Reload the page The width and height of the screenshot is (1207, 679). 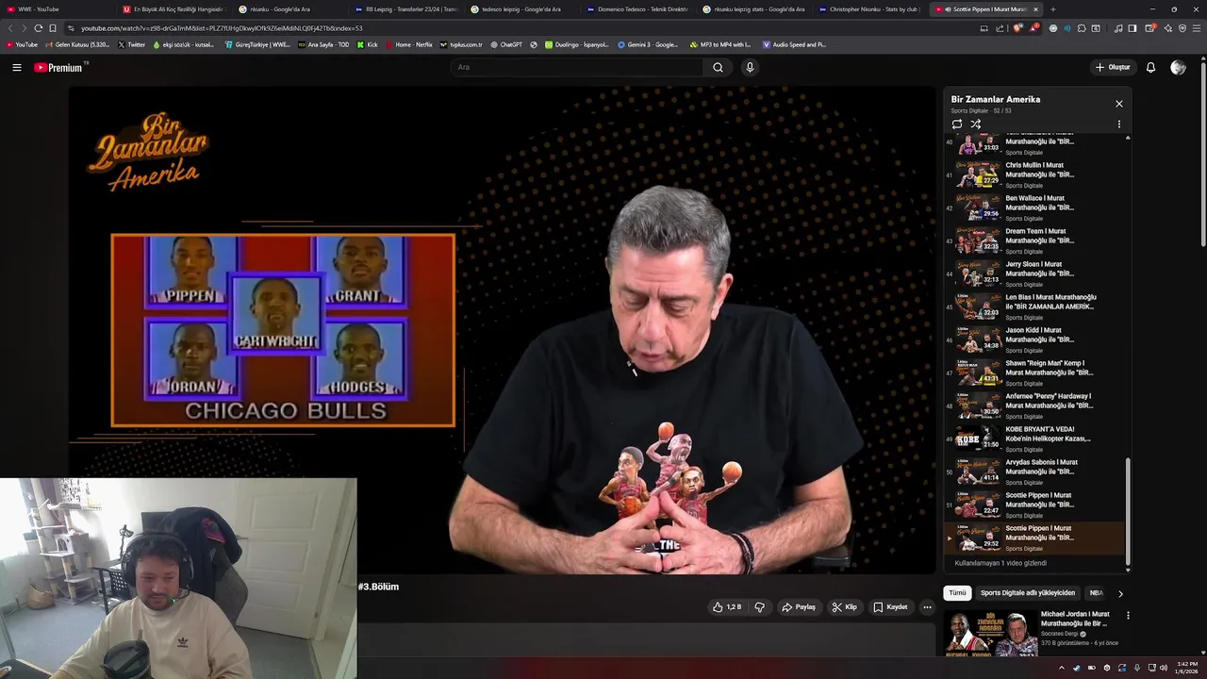[x=38, y=28]
